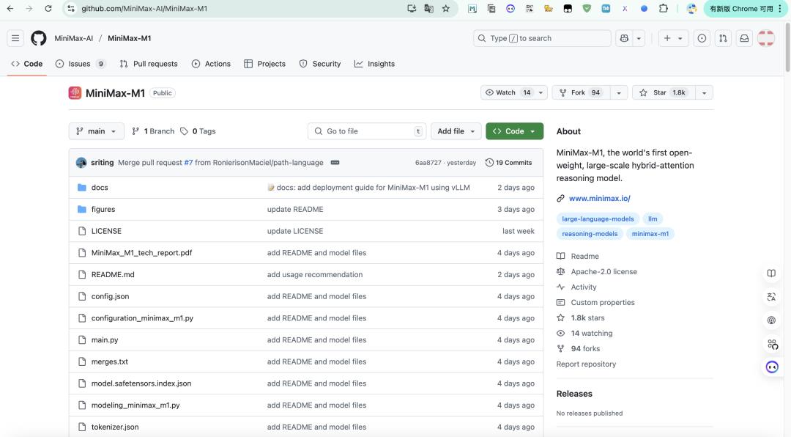Open the README.md file
This screenshot has width=791, height=437.
coord(113,275)
